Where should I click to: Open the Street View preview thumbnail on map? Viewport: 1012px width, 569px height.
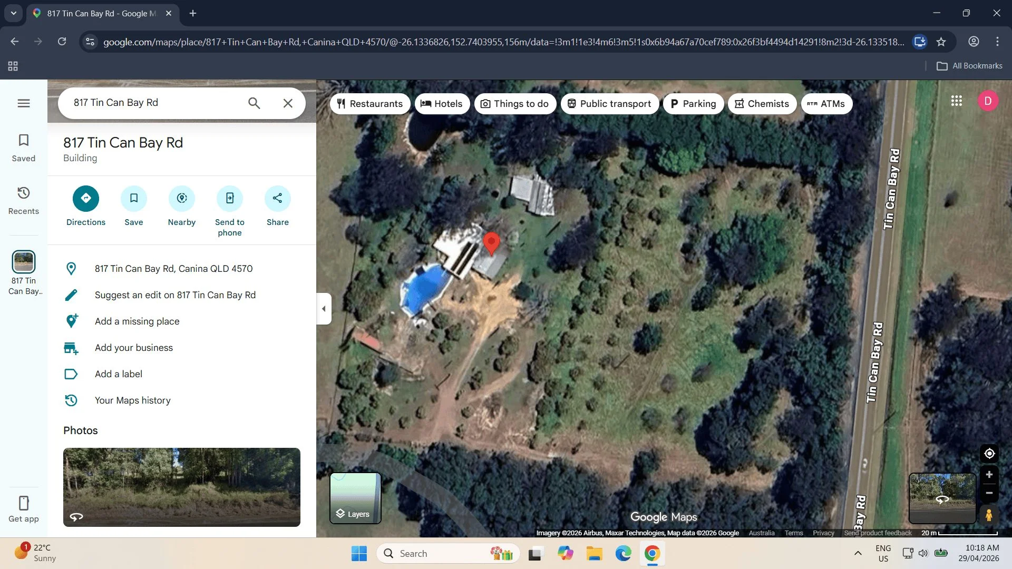942,498
